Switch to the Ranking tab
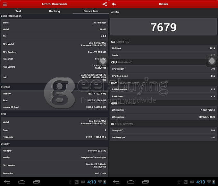Screen dimensions: 218x186 click(55, 11)
